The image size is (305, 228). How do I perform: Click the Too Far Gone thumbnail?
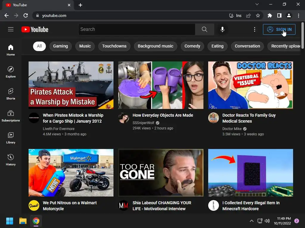(161, 173)
